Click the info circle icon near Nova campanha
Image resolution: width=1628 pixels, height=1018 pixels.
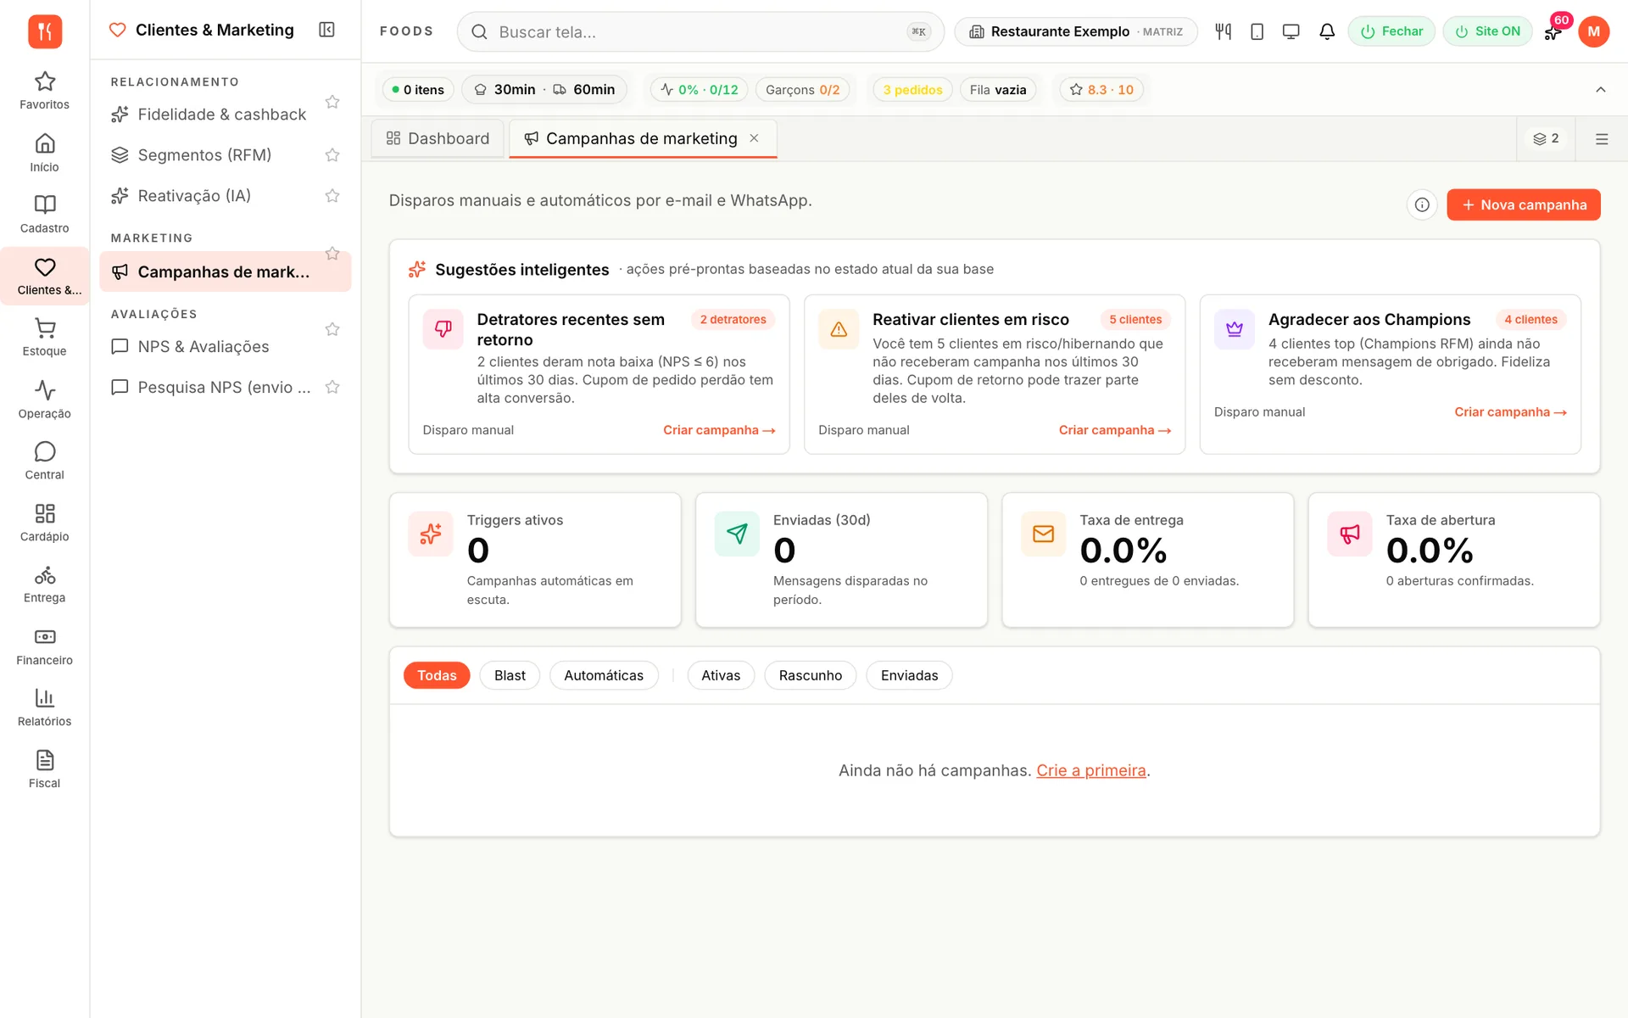click(1422, 204)
